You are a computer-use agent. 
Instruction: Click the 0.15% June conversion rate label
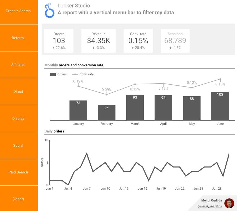coord(220,84)
